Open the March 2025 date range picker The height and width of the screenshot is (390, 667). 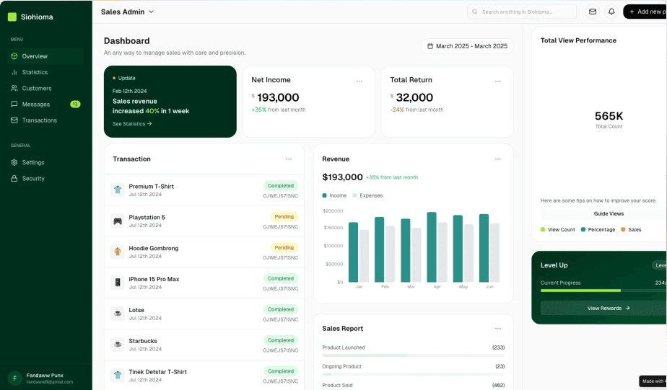click(467, 46)
